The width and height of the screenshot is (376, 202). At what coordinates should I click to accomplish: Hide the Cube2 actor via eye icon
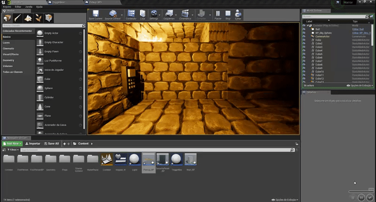tap(304, 44)
